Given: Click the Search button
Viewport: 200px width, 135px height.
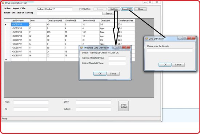Looking at the screenshot, I should (109, 13).
